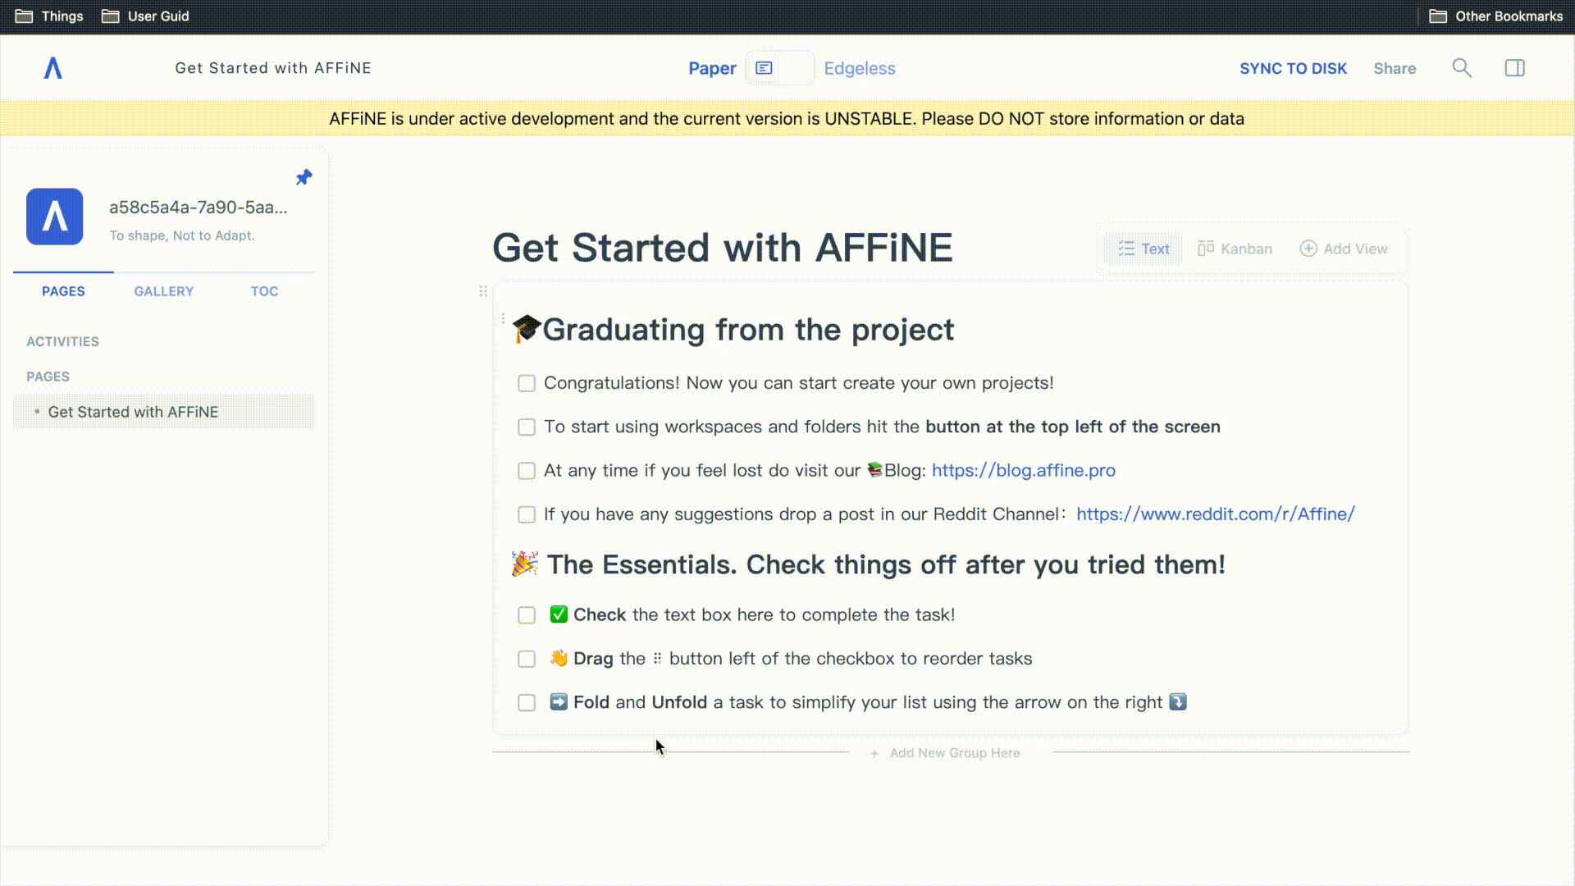Click the Paper mode document icon
The width and height of the screenshot is (1575, 886).
tap(764, 68)
